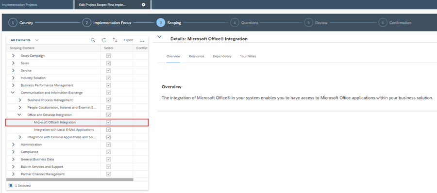
Task: Search scoping elements with the magnifier icon
Action: pyautogui.click(x=93, y=40)
